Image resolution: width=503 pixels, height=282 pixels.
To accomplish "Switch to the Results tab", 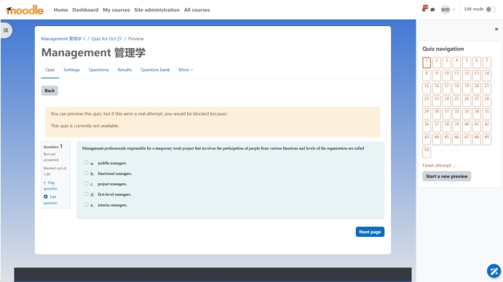I will (124, 70).
